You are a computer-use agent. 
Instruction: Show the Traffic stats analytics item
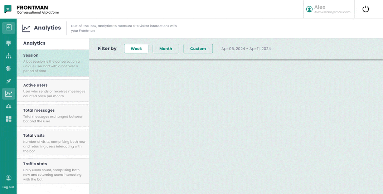(53, 171)
